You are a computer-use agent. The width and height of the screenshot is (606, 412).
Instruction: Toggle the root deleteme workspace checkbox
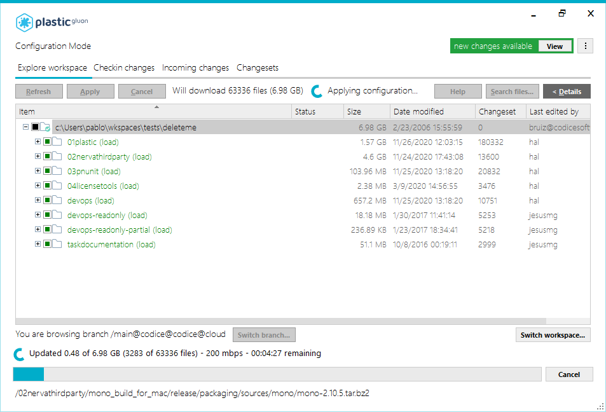tap(34, 127)
